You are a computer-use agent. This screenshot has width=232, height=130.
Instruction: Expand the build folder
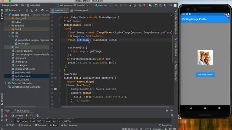(x=9, y=29)
